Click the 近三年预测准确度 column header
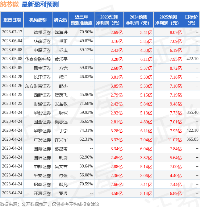 (x=81, y=20)
